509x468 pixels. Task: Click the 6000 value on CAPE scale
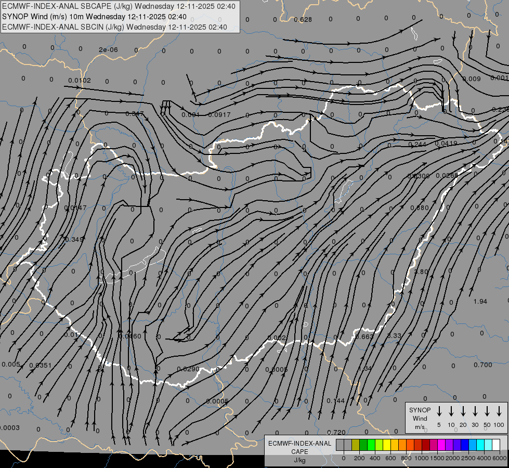(500, 458)
